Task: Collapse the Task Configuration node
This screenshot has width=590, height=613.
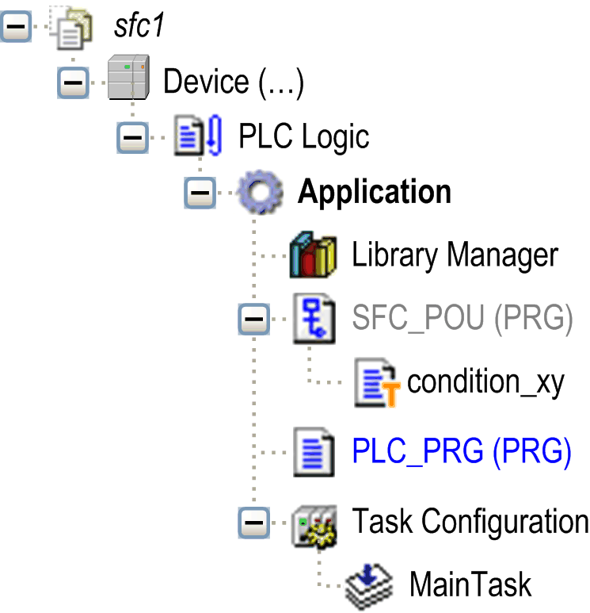Action: (253, 523)
